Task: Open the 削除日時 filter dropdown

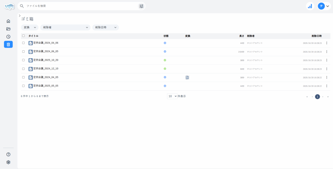Action: pyautogui.click(x=105, y=28)
